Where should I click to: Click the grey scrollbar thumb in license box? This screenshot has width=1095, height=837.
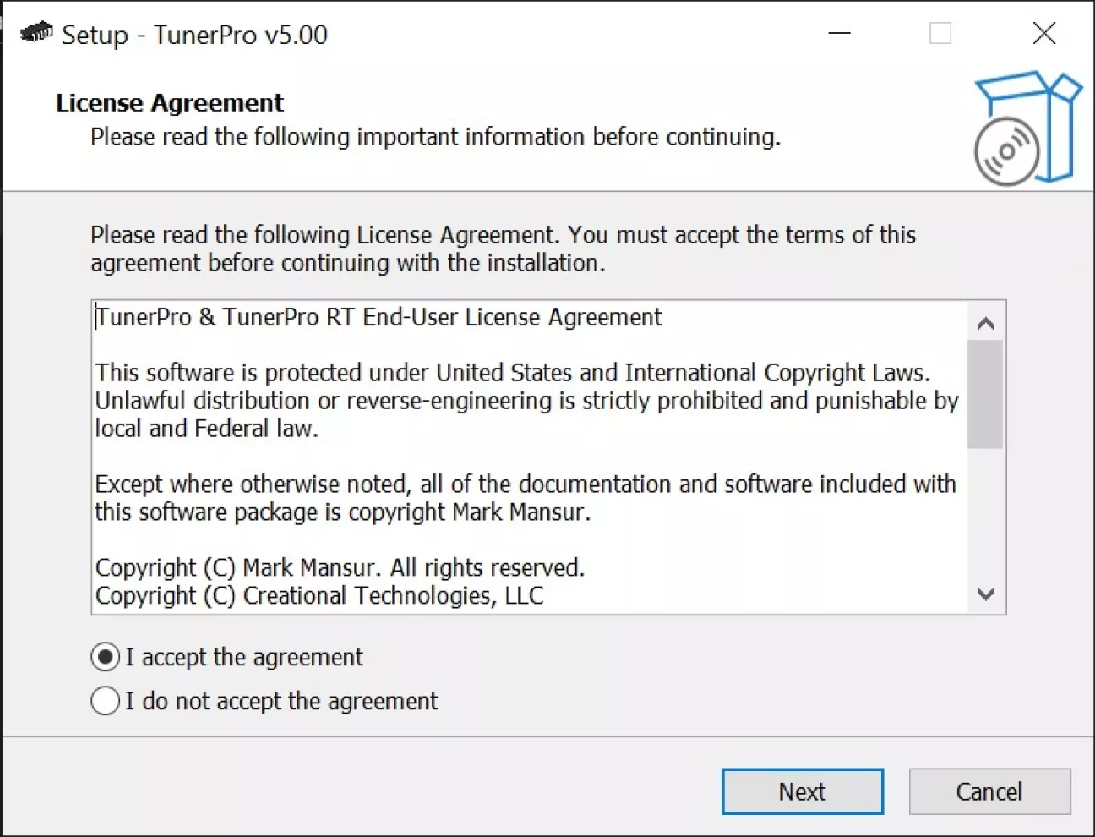[x=985, y=394]
